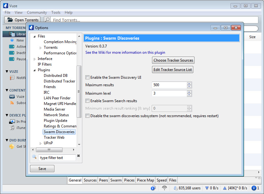The width and height of the screenshot is (264, 194).
Task: Expand the UPnP tree node
Action: coord(40,143)
